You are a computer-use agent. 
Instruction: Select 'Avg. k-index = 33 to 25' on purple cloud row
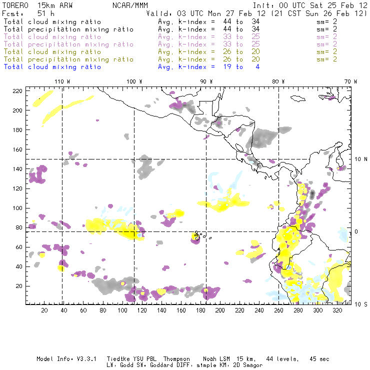tap(209, 37)
